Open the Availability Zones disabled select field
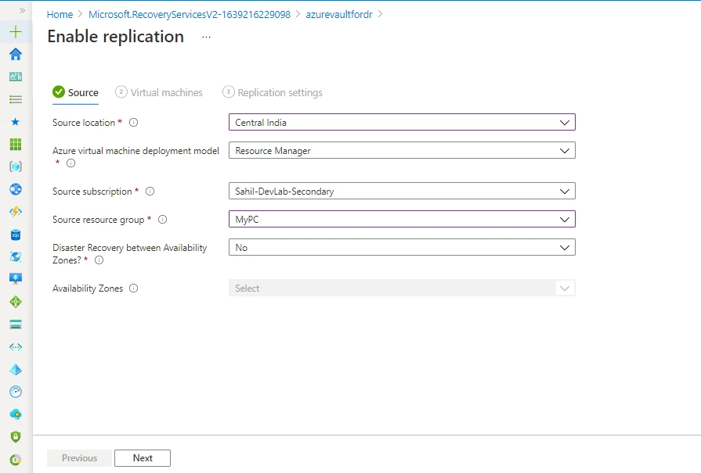701x473 pixels. click(x=399, y=288)
